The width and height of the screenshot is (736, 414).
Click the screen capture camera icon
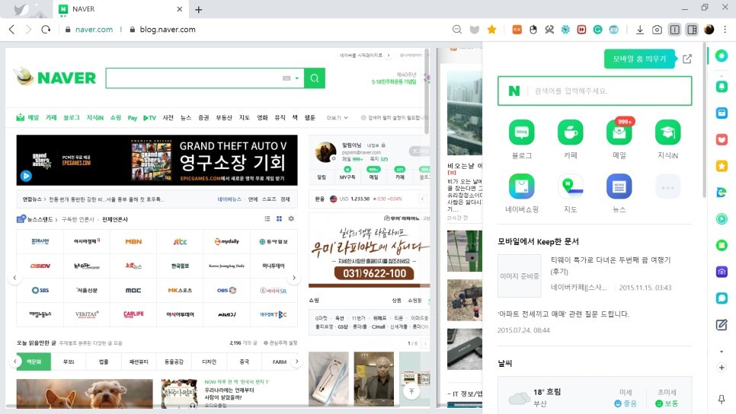click(657, 30)
